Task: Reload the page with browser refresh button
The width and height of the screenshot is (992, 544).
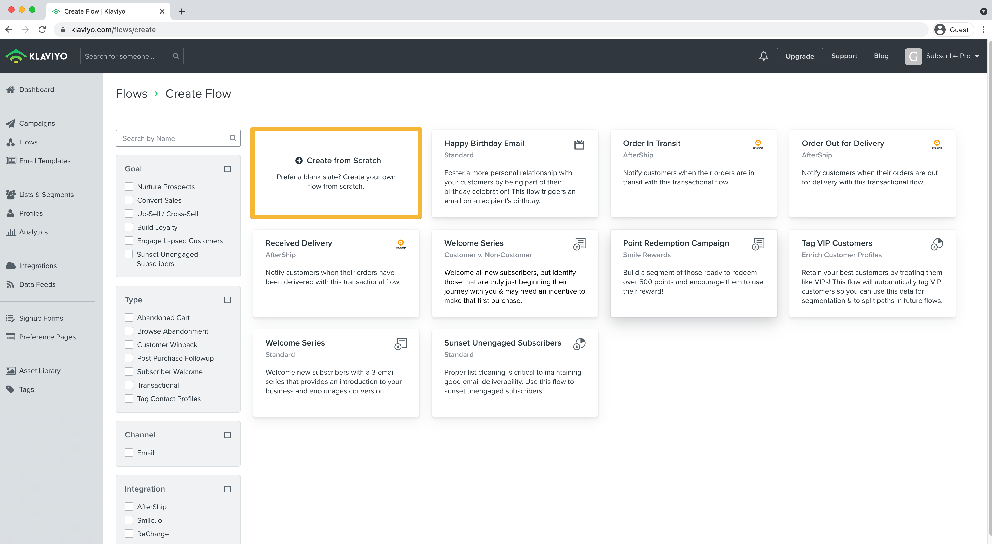Action: click(x=42, y=30)
